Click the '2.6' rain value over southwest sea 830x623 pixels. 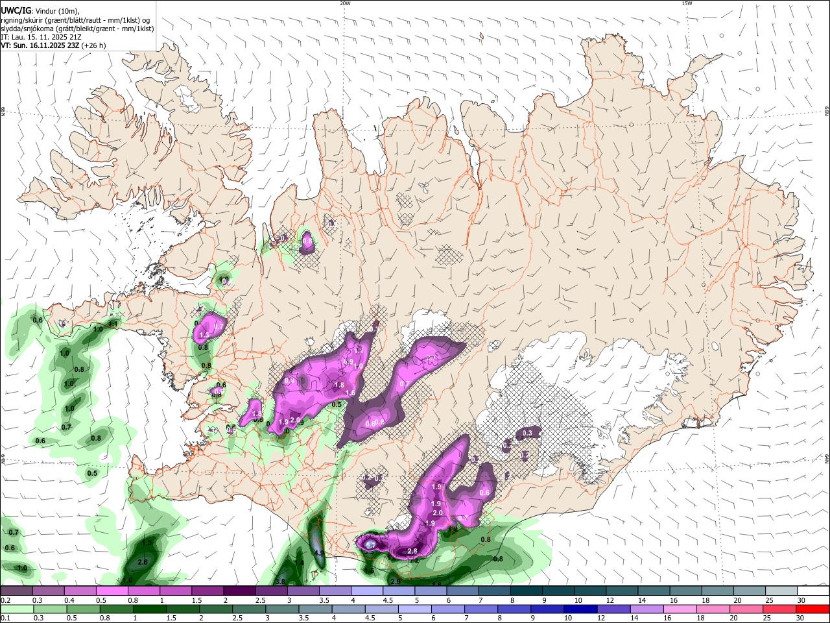[x=143, y=562]
